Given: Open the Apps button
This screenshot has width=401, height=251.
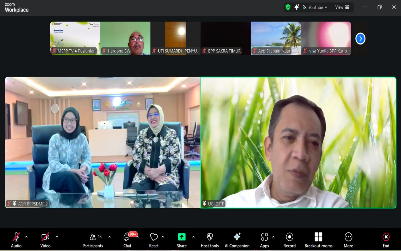Looking at the screenshot, I should click(x=264, y=240).
